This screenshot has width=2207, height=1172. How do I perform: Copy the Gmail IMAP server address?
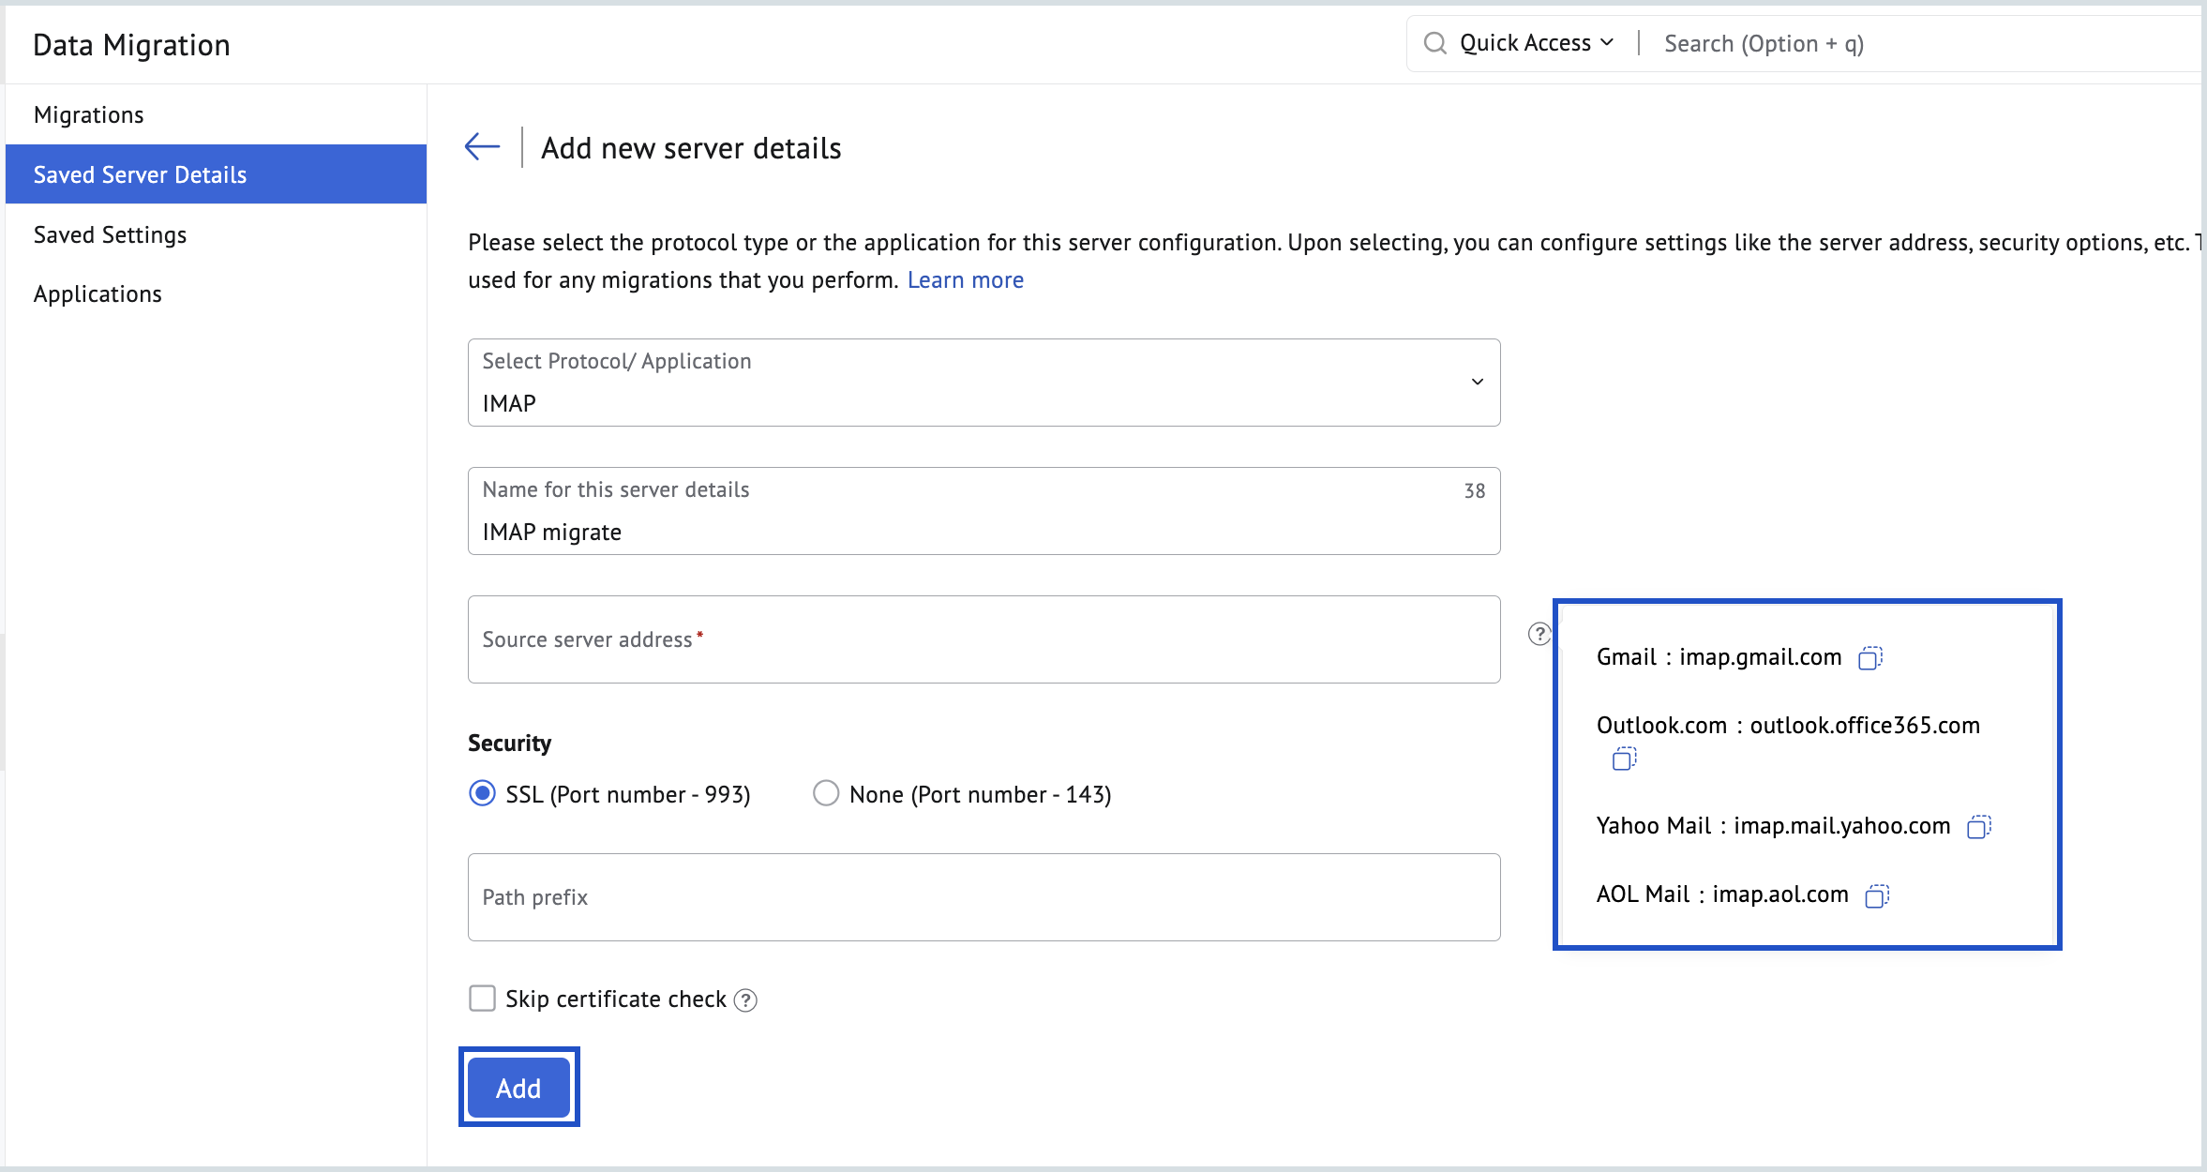click(x=1869, y=658)
